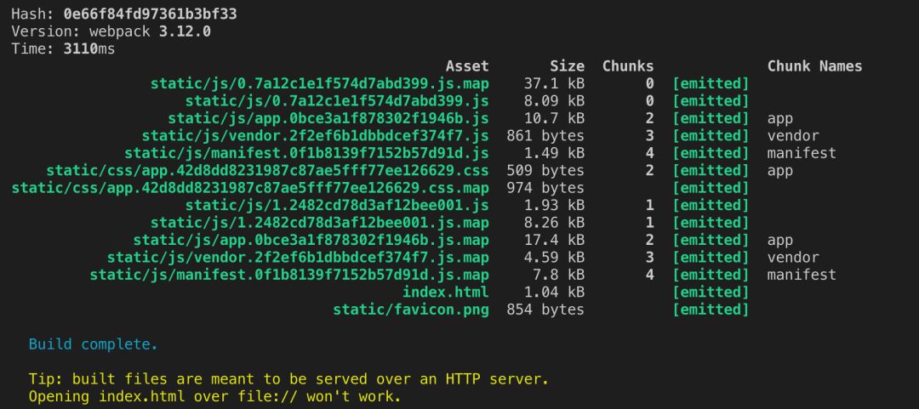The width and height of the screenshot is (919, 409).
Task: Click the build hash value
Action: click(150, 14)
